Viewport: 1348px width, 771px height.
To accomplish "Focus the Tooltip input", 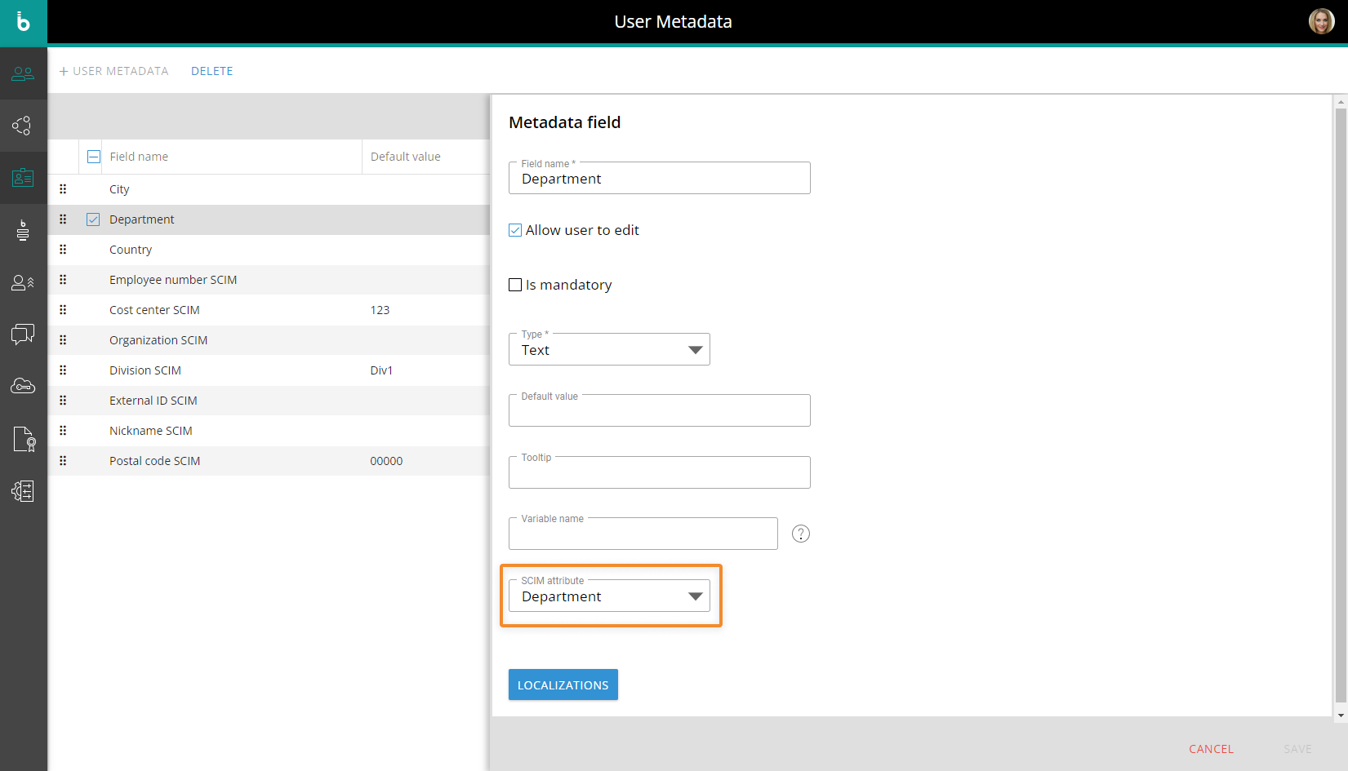I will pyautogui.click(x=660, y=472).
